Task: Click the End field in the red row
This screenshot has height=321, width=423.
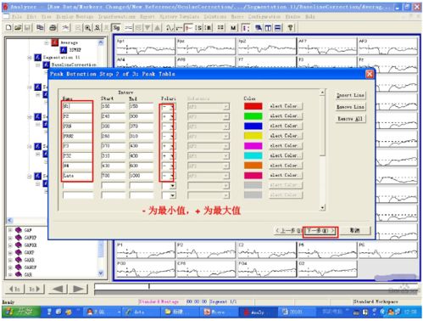Action: click(x=141, y=106)
